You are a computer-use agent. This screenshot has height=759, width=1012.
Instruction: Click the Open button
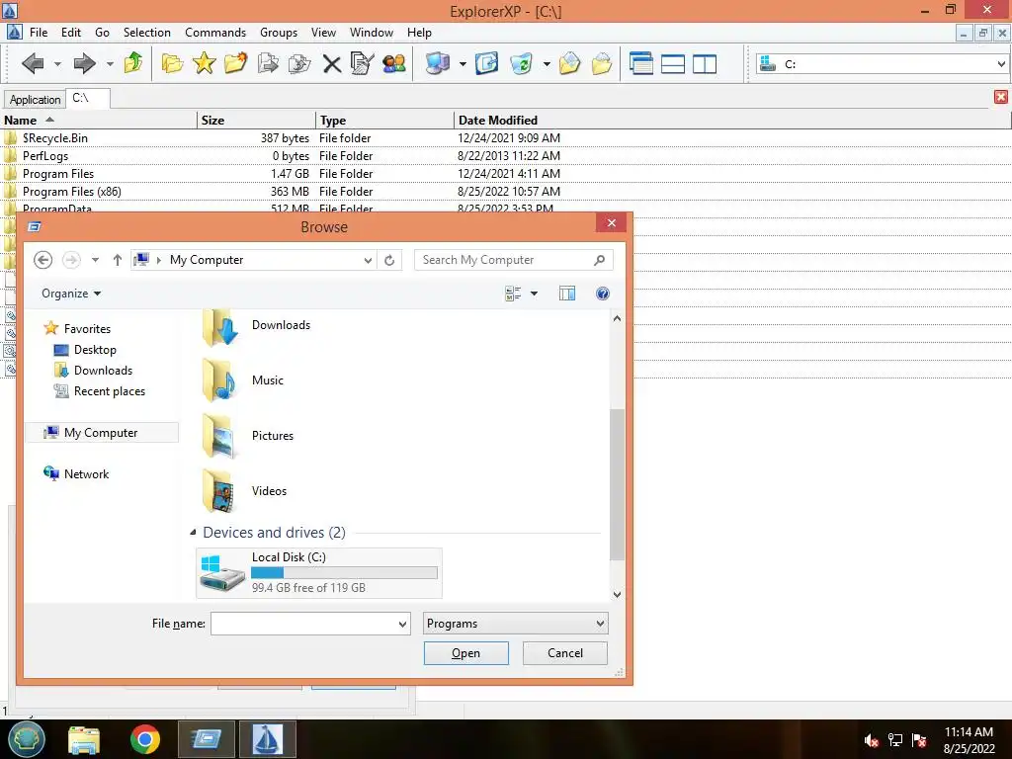(466, 653)
